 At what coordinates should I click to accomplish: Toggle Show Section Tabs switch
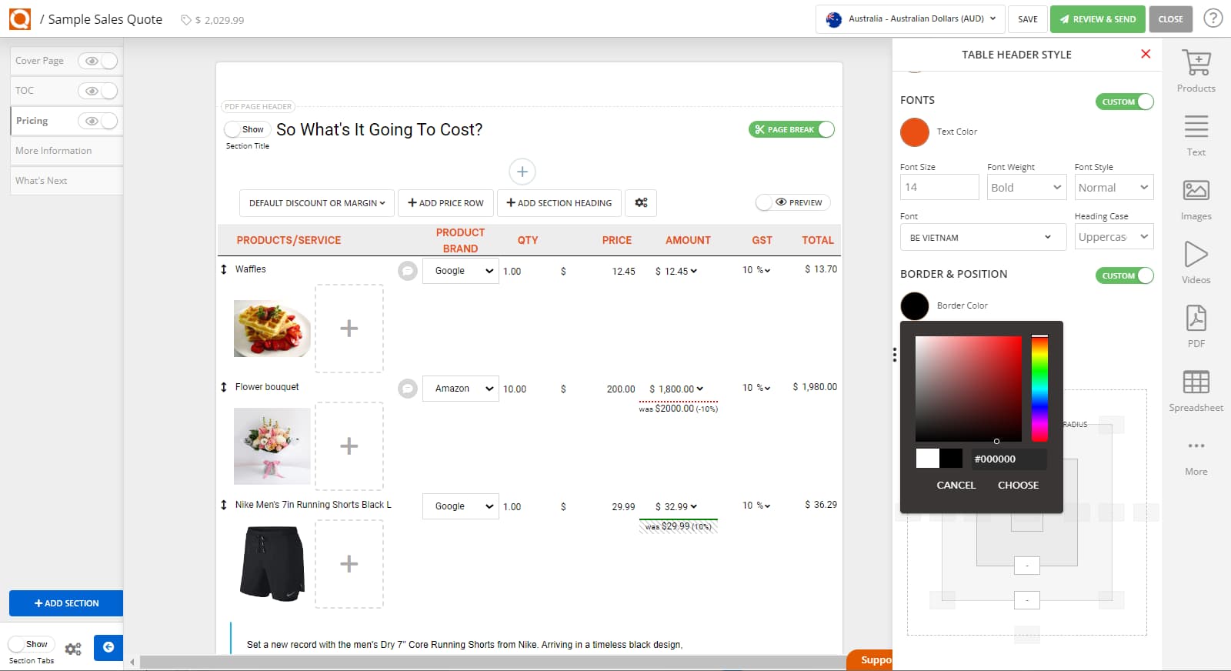(31, 644)
